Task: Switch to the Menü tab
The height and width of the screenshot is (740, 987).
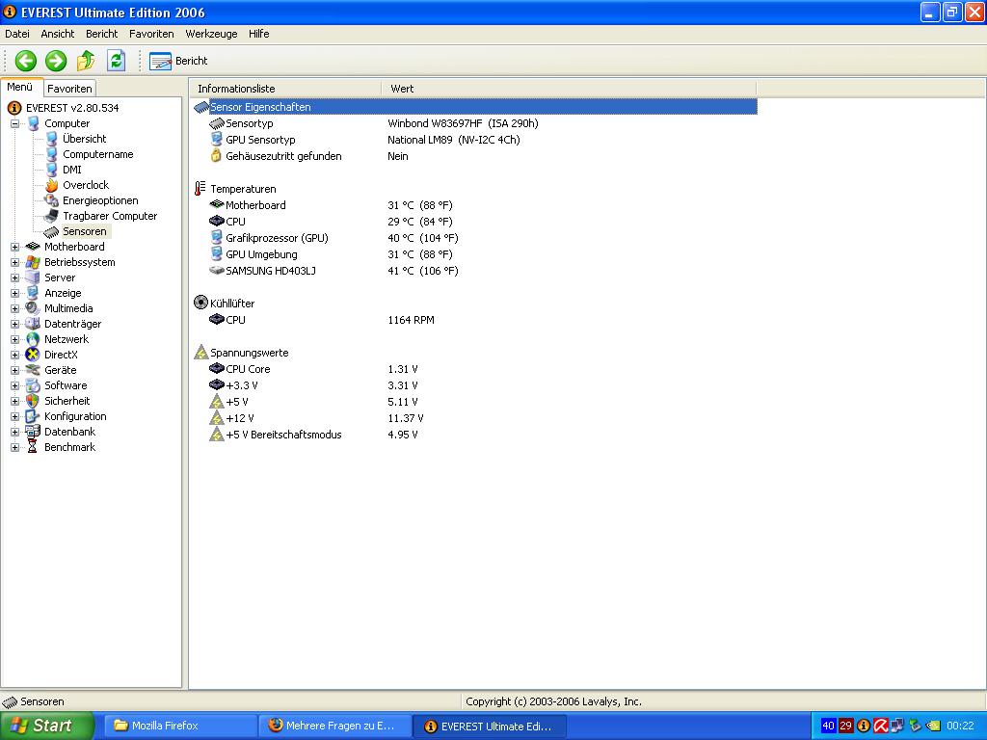Action: [20, 87]
